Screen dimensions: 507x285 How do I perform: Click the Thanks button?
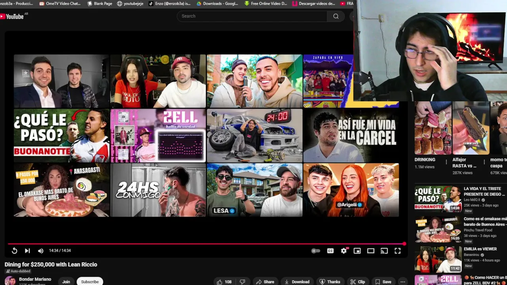click(x=330, y=282)
